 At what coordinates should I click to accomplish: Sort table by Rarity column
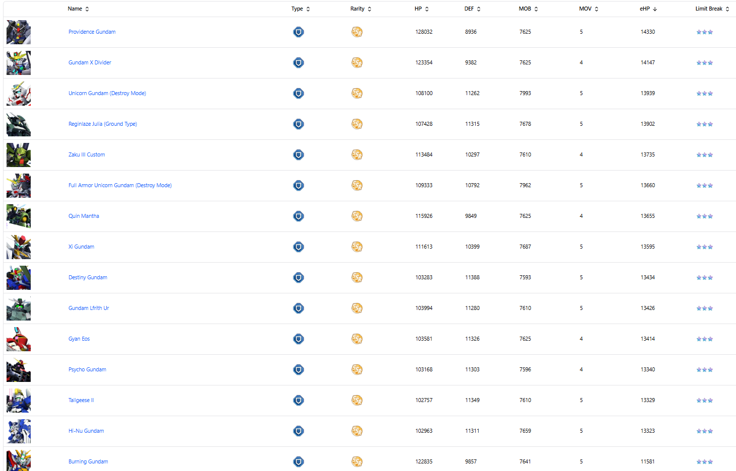[x=361, y=9]
